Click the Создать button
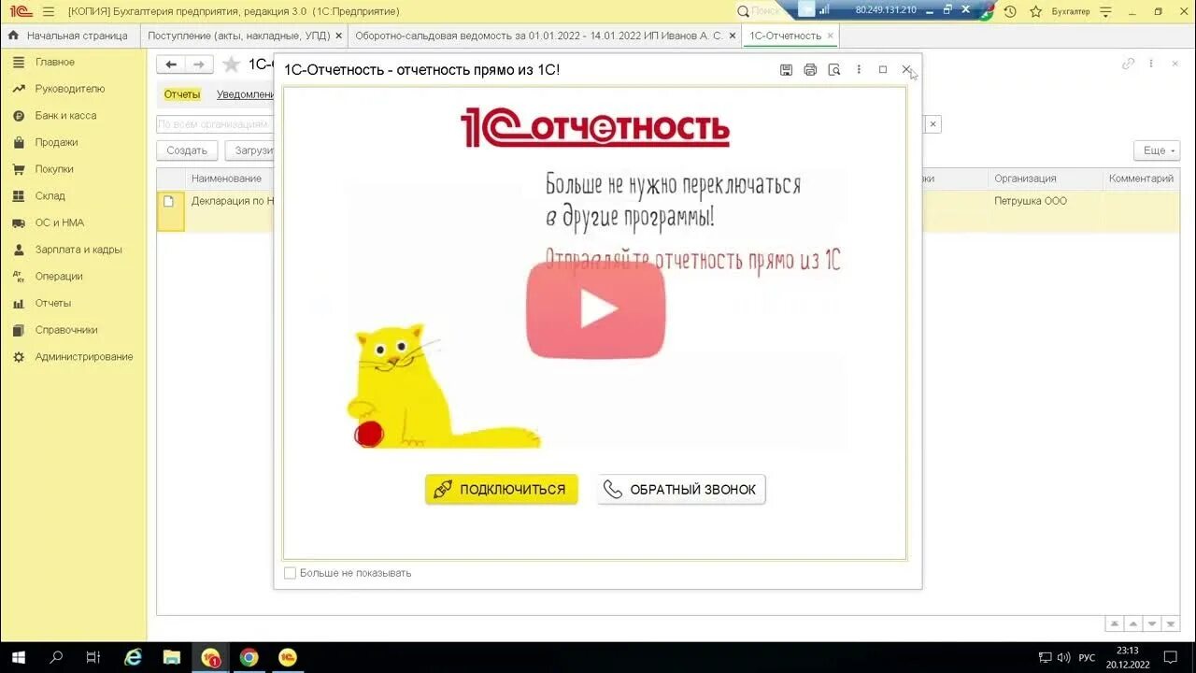The width and height of the screenshot is (1196, 673). point(187,150)
